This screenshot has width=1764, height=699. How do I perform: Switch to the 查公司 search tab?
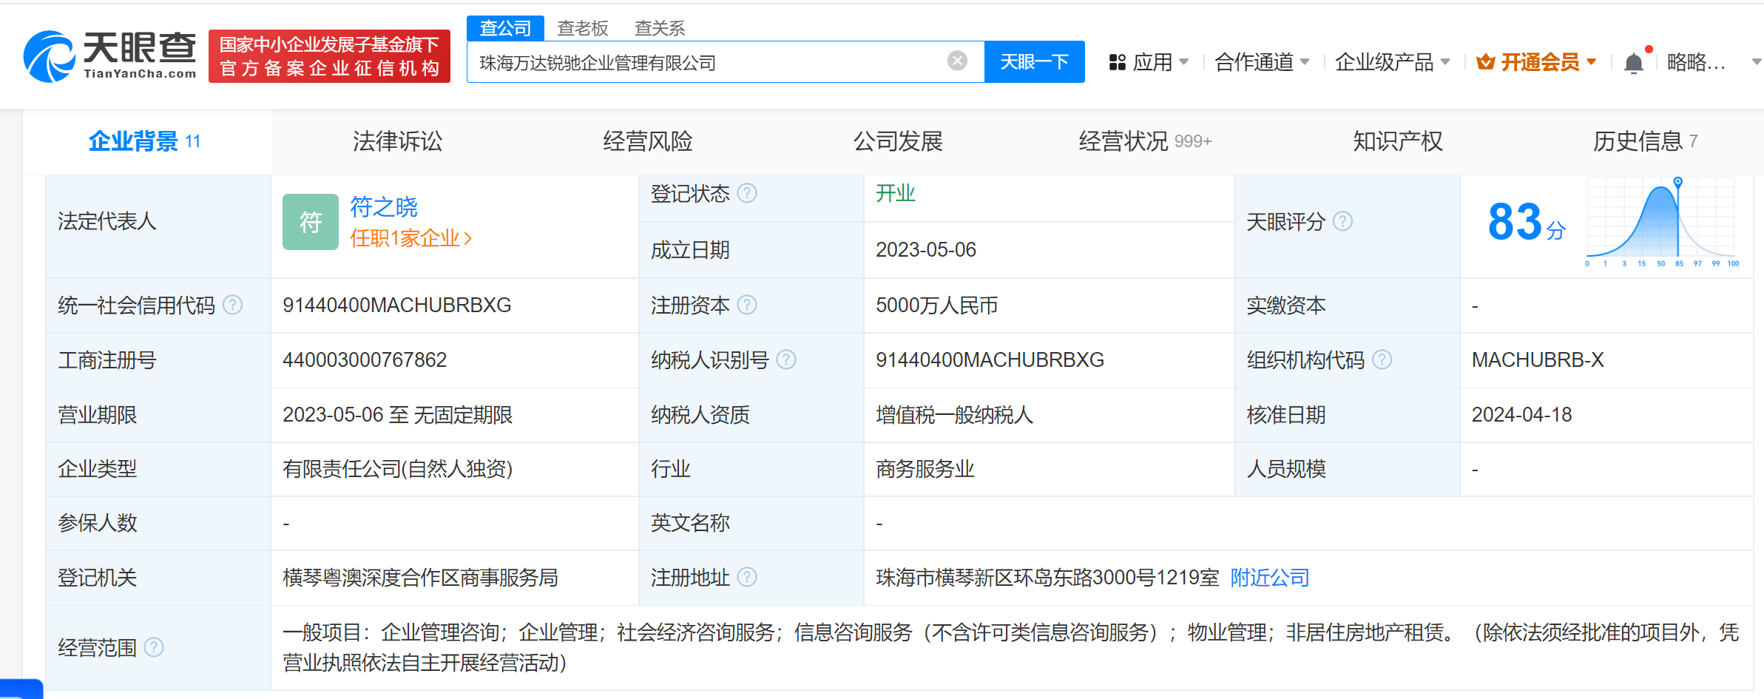(x=505, y=28)
